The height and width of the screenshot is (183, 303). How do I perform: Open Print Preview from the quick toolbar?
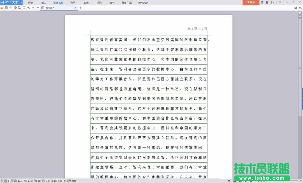[x=19, y=8]
